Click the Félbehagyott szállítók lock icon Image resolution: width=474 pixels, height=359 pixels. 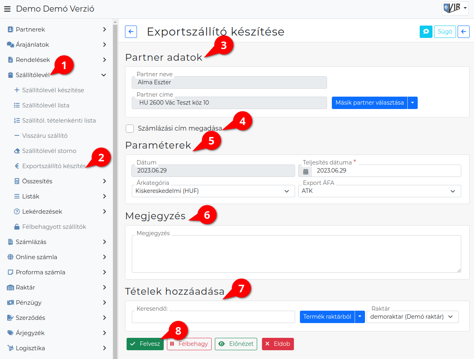tap(17, 227)
